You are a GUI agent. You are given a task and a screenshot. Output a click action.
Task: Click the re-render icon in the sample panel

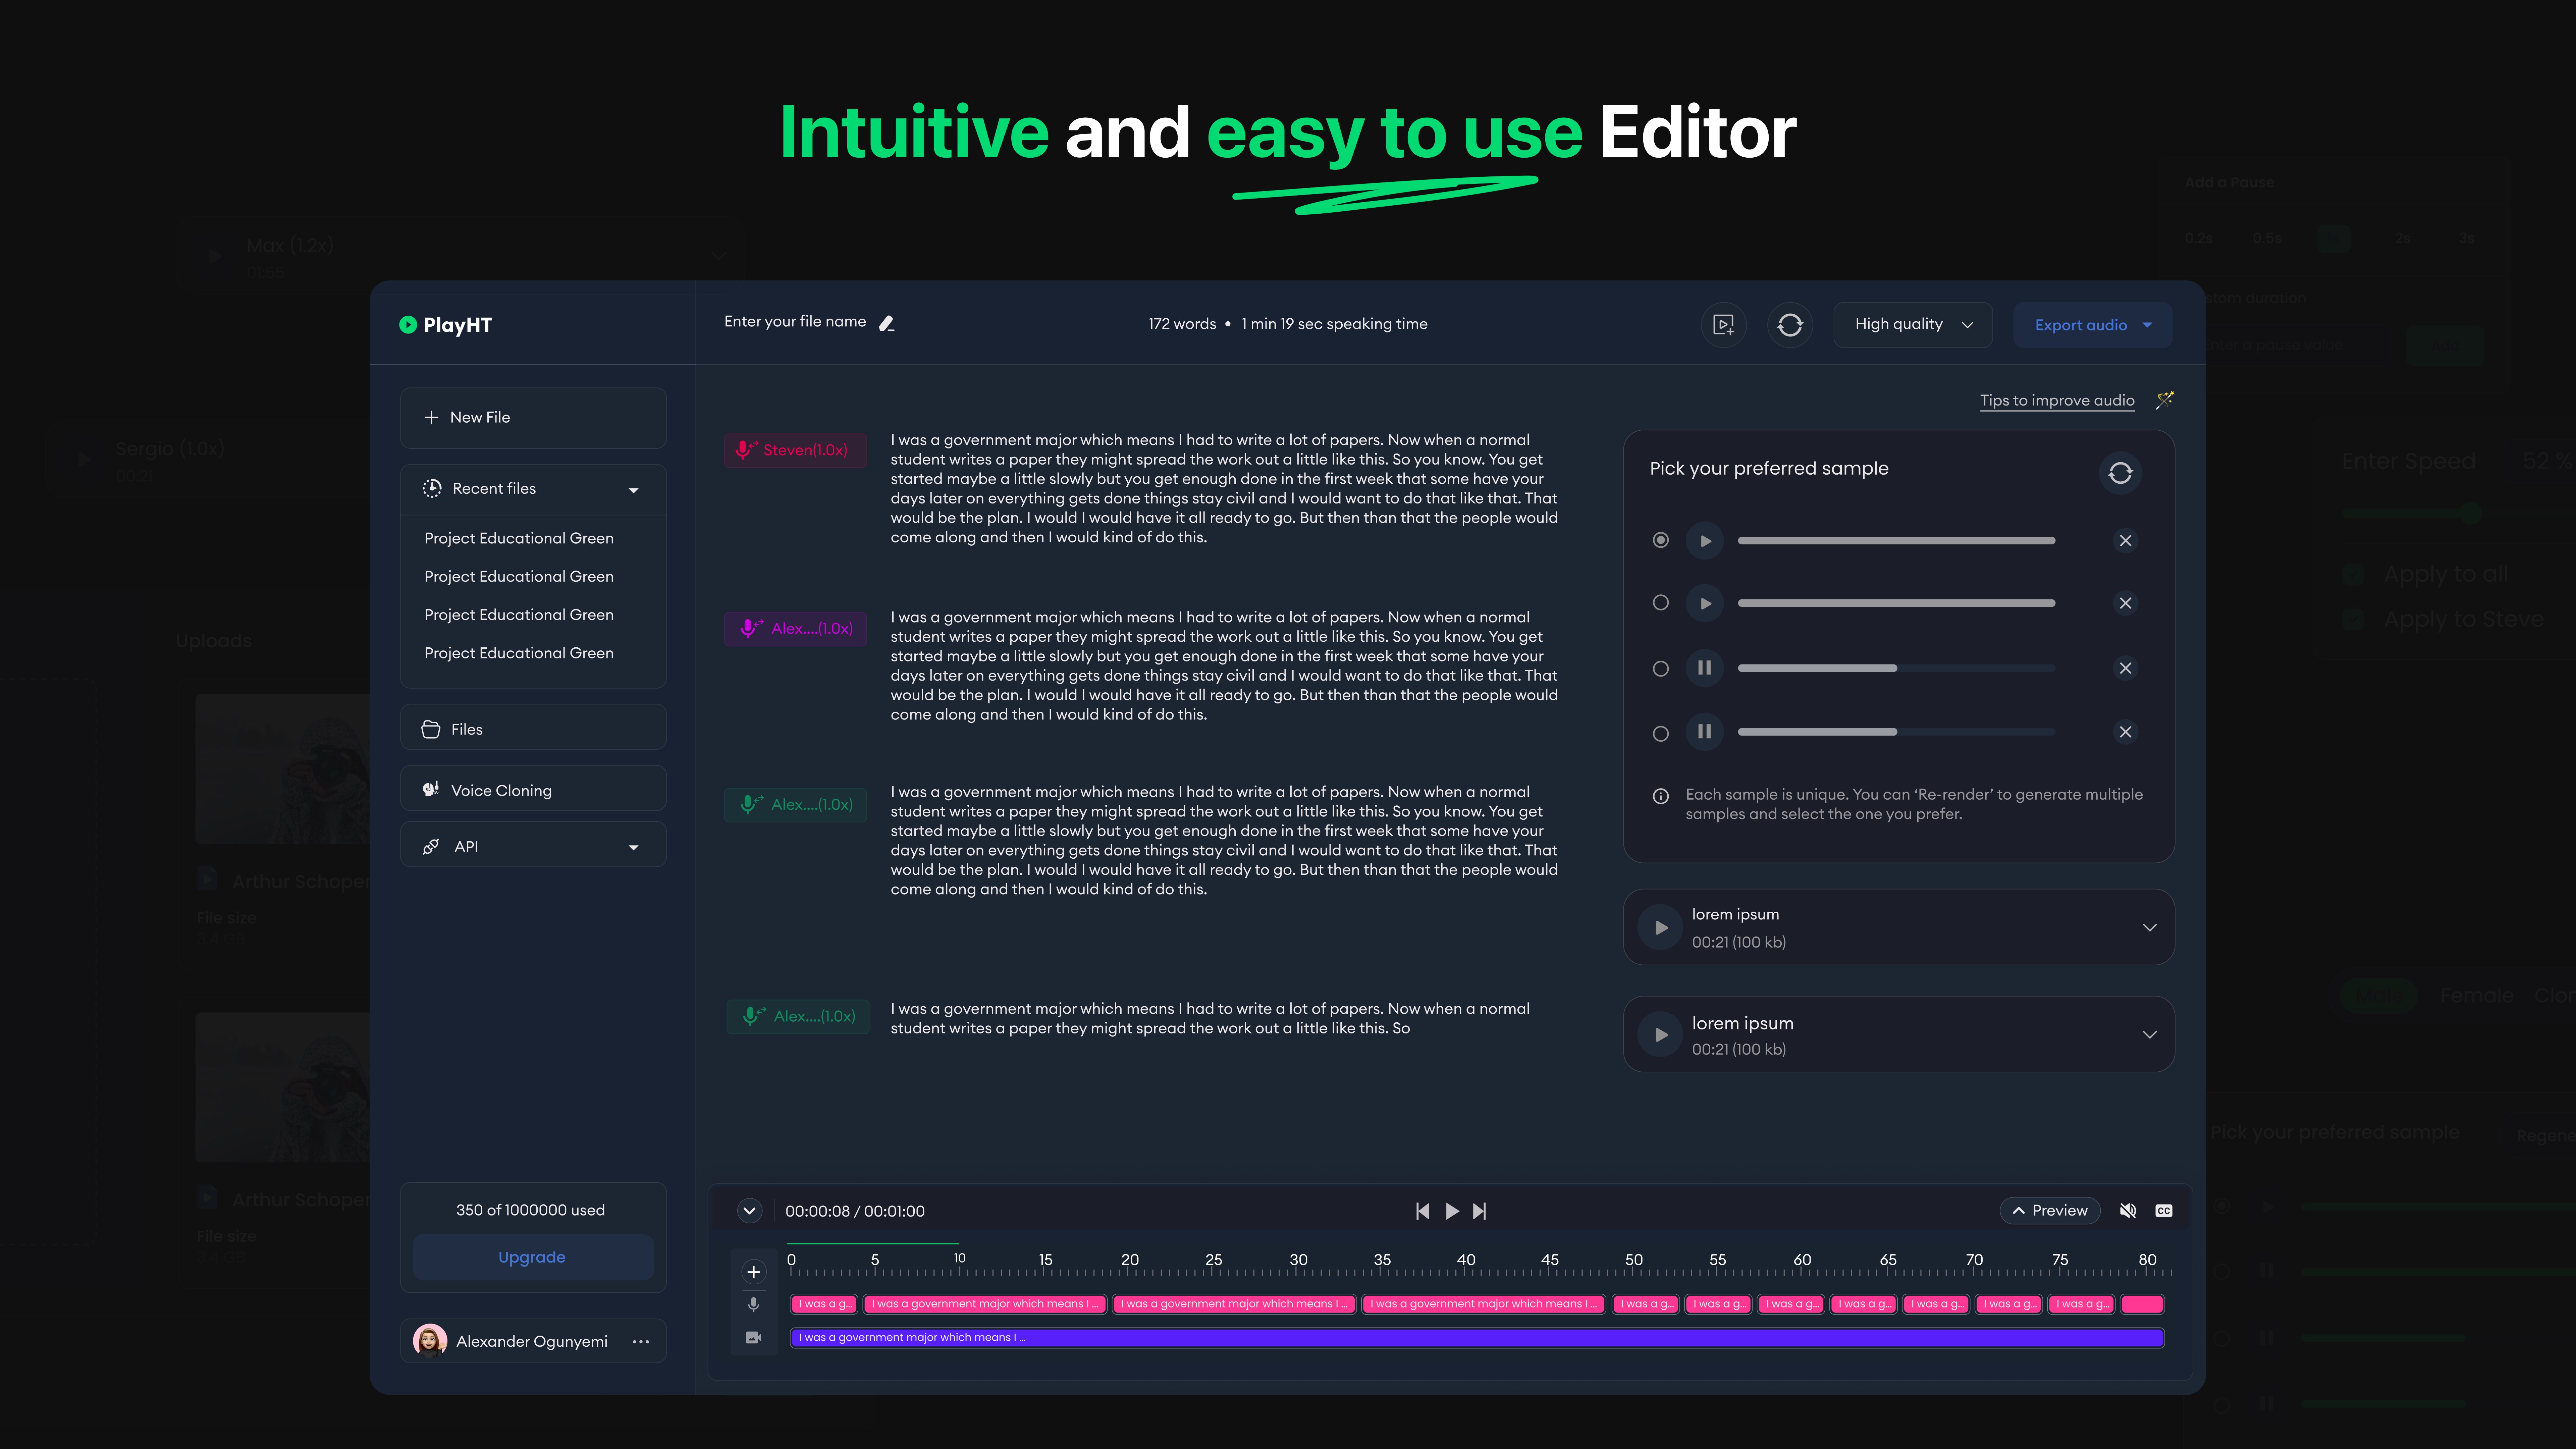tap(2120, 473)
